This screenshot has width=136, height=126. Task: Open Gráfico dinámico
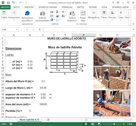pos(72,16)
